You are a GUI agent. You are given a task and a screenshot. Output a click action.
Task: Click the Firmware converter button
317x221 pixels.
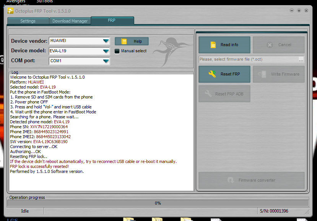[252, 180]
